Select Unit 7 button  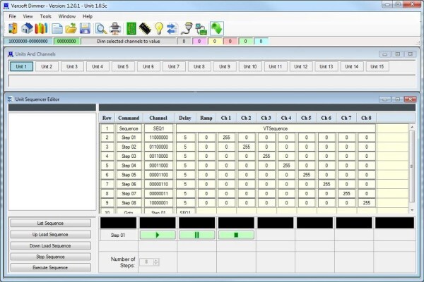coord(174,66)
